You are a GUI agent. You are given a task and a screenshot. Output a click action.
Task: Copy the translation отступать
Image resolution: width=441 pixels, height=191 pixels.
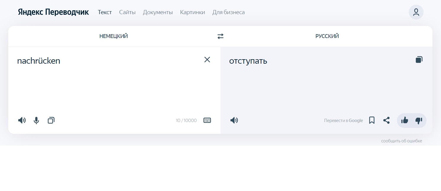(419, 60)
